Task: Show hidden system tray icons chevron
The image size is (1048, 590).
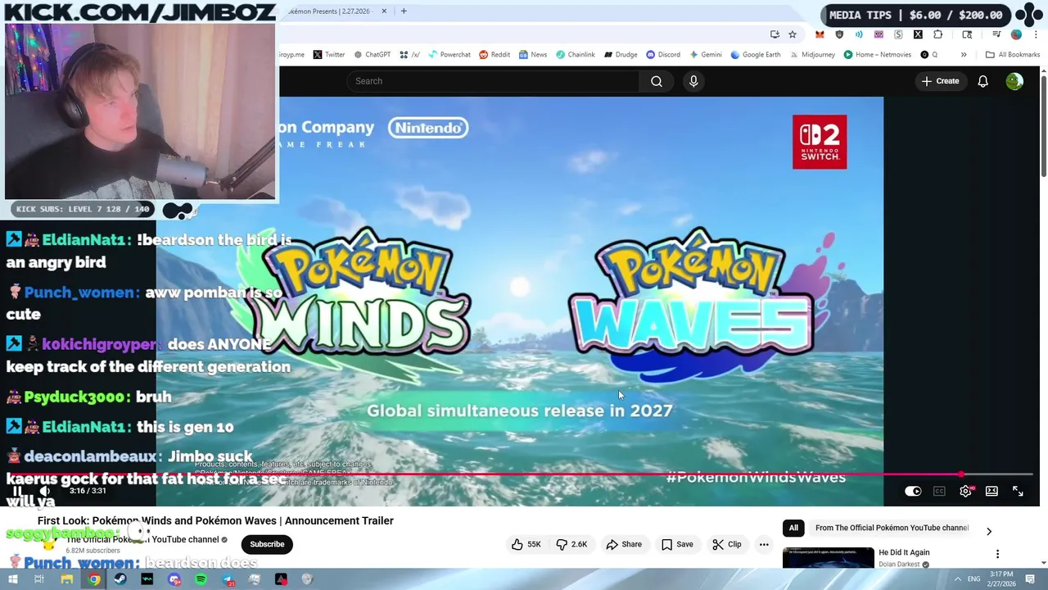Action: [x=956, y=579]
